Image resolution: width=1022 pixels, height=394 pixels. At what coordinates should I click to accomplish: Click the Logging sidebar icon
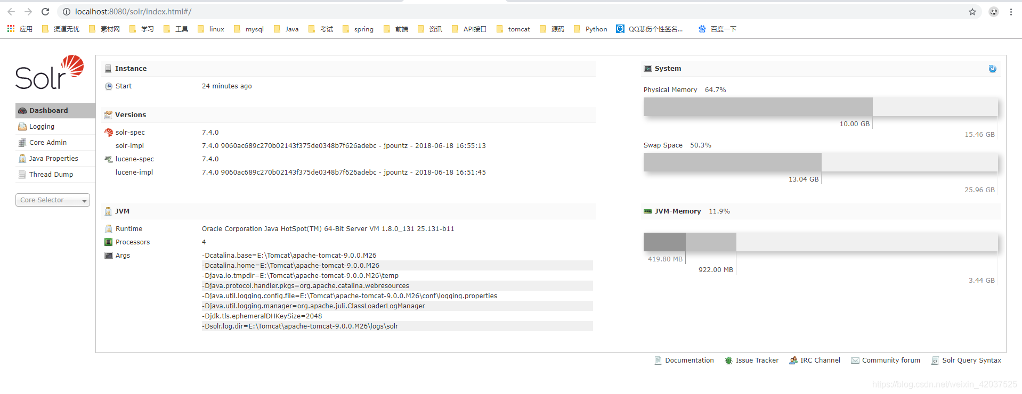22,127
